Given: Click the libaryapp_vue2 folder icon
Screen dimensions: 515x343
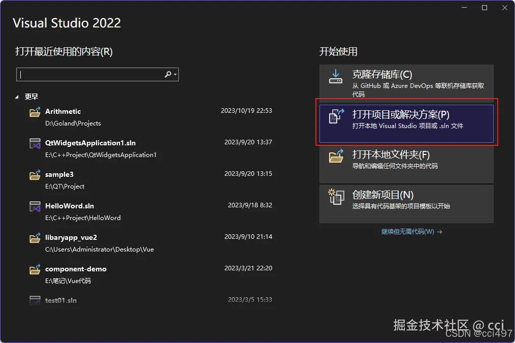Looking at the screenshot, I should pos(35,238).
